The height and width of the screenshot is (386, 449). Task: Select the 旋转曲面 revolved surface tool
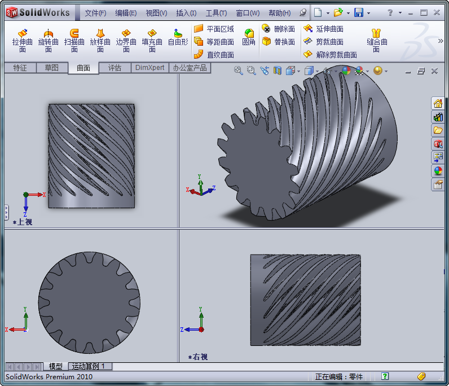coord(48,41)
